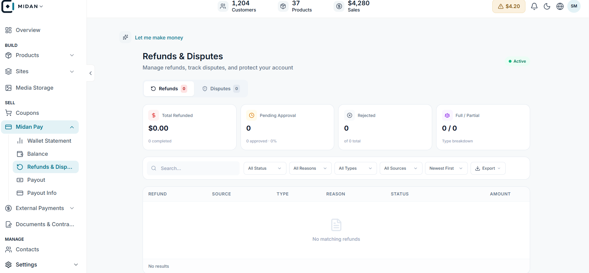589x273 pixels.
Task: Click the Customers people icon in header
Action: click(x=223, y=6)
